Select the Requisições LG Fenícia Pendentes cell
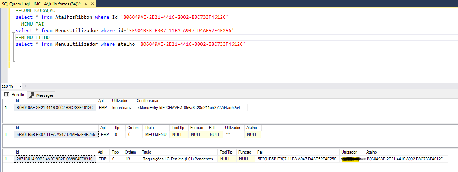 click(178, 159)
